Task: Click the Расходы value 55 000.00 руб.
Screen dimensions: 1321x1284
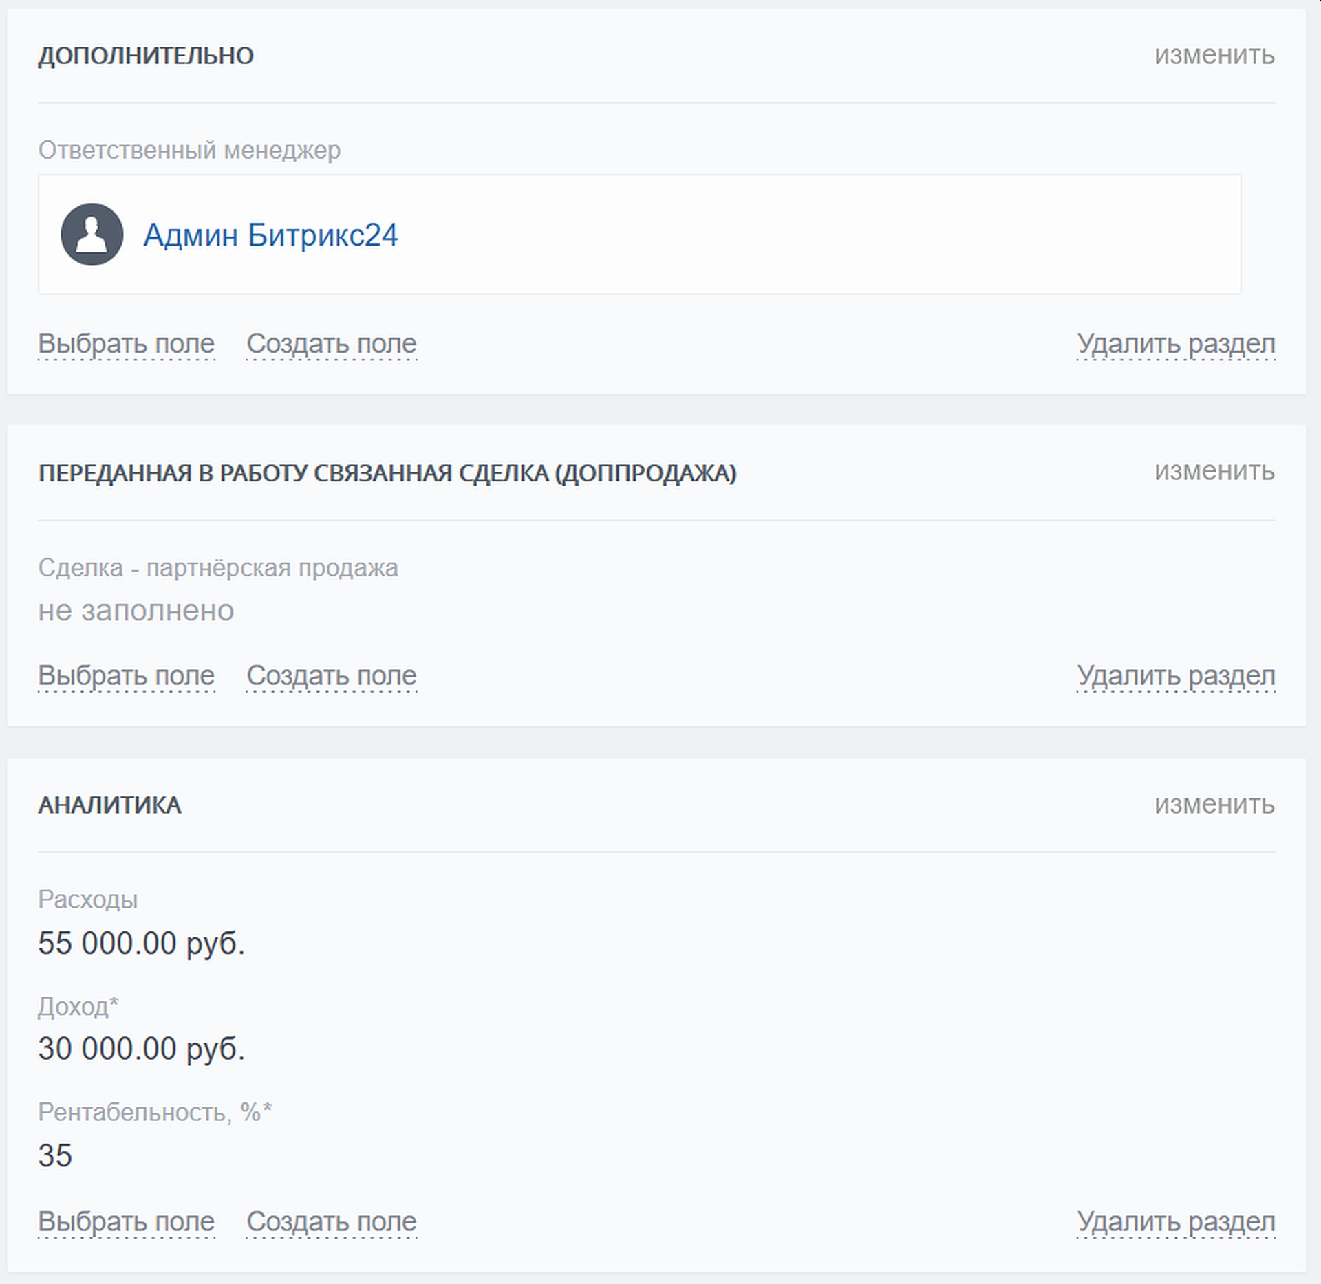Action: [x=141, y=943]
